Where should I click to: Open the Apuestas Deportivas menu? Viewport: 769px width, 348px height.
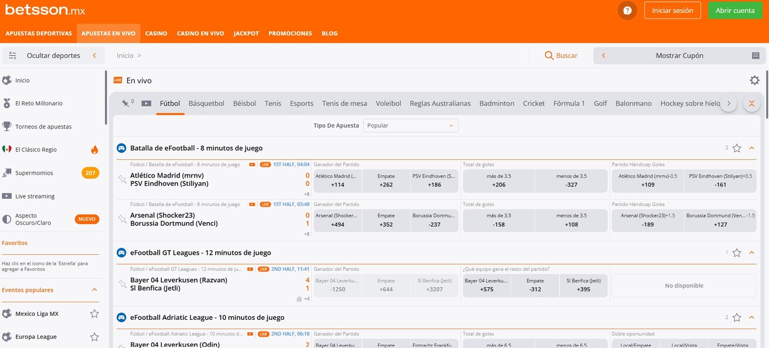[x=39, y=33]
